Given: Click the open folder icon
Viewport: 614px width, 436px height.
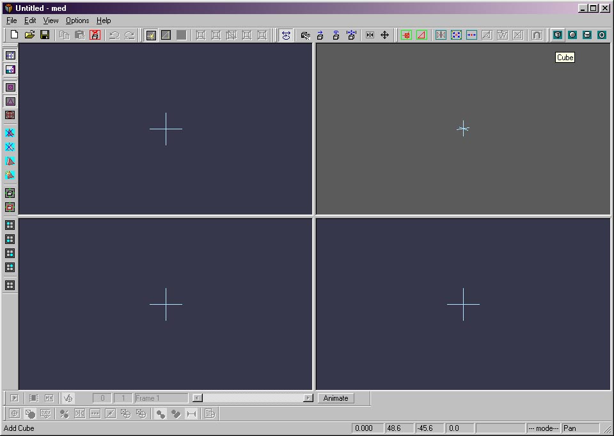Looking at the screenshot, I should [29, 35].
